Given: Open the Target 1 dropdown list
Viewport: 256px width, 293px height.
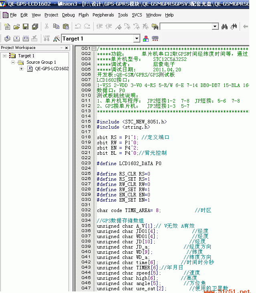Looking at the screenshot, I should click(x=137, y=38).
